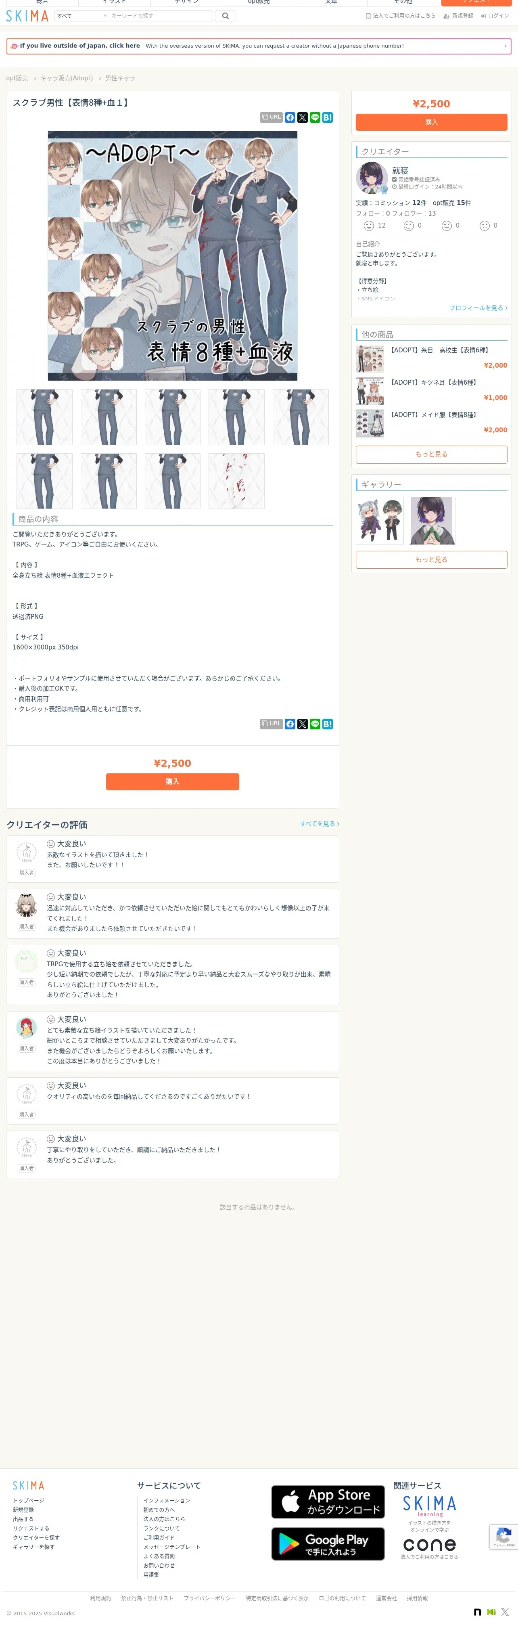518x1646 pixels.
Task: Open the gallery image with two chibi characters
Action: coord(380,521)
